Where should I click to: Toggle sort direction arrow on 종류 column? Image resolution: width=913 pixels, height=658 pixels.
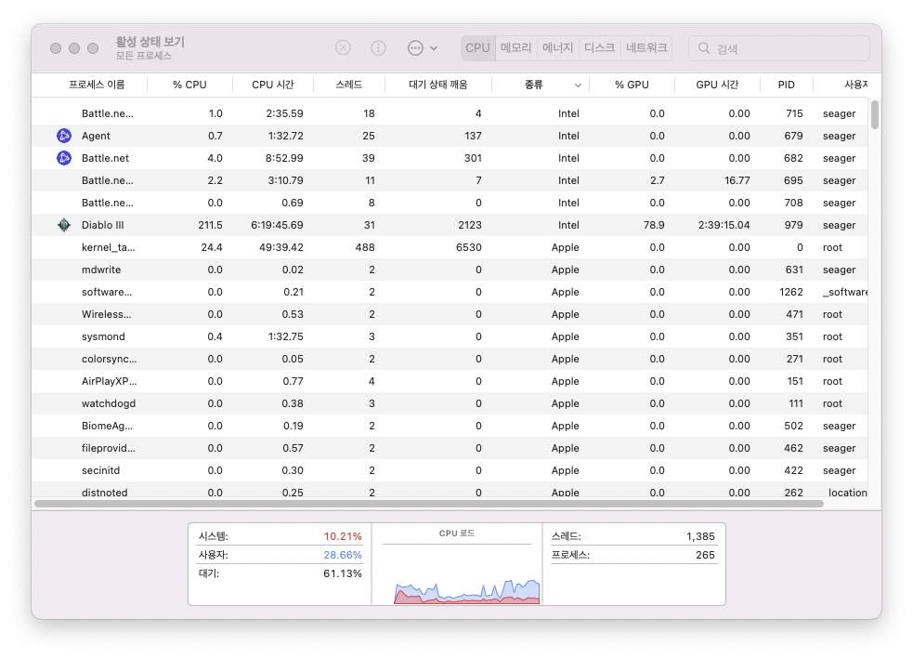579,86
